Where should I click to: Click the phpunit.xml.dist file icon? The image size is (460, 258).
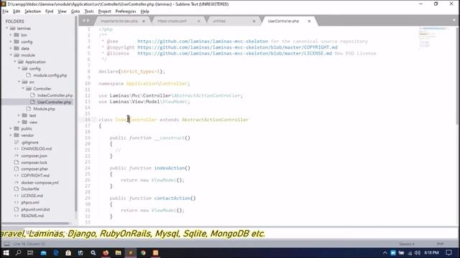(17, 209)
